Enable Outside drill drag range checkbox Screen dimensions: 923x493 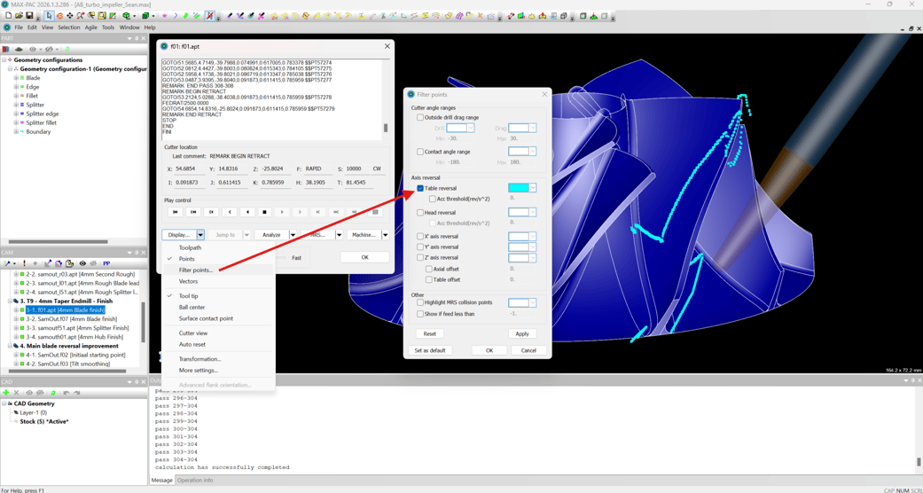[420, 118]
